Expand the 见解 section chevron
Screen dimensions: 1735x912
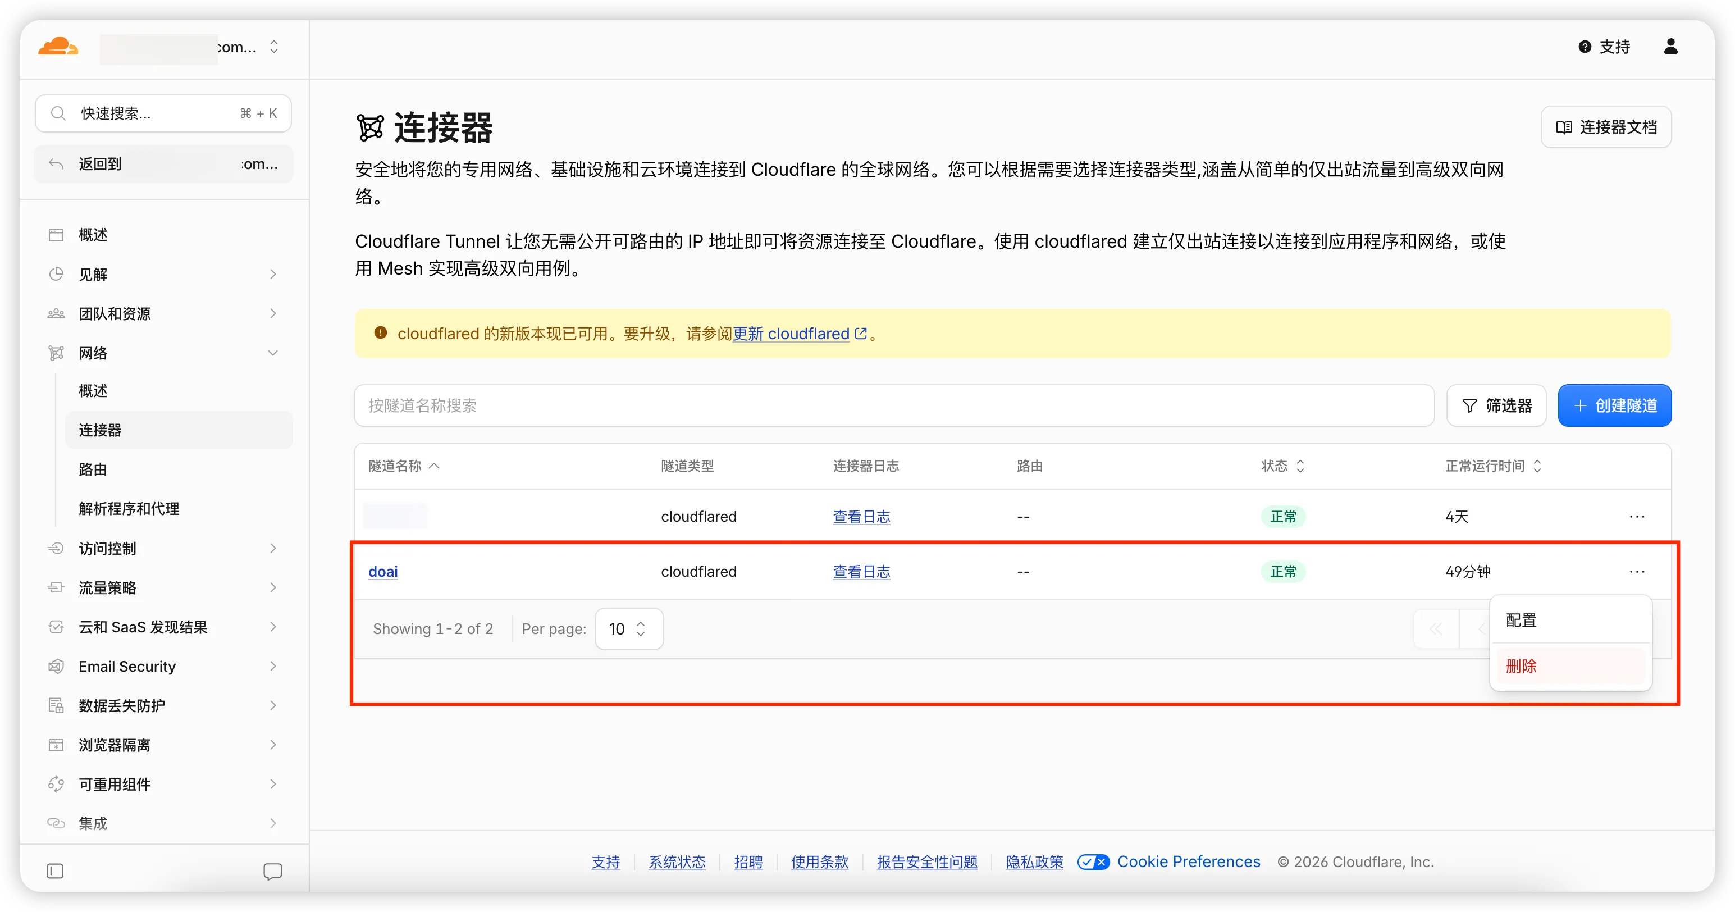(x=273, y=274)
